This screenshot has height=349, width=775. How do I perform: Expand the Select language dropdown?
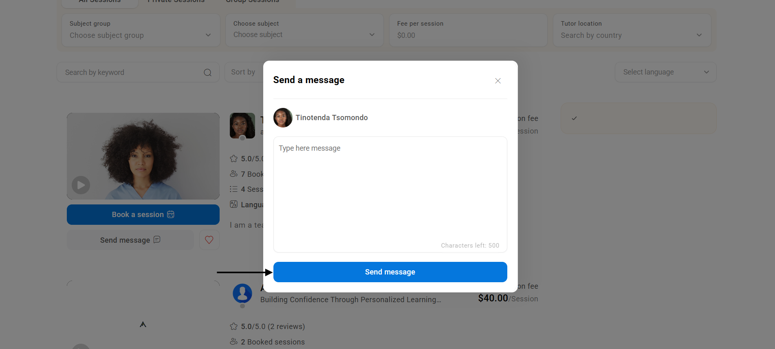point(665,72)
